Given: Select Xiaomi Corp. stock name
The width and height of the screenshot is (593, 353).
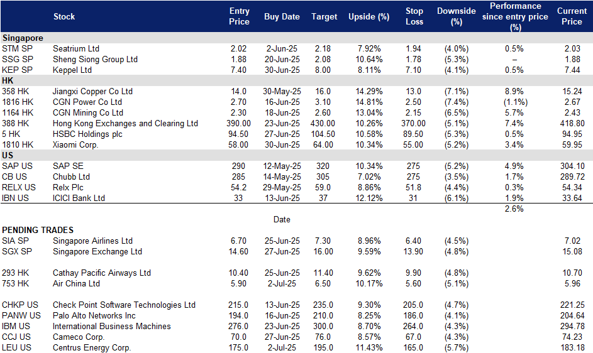Looking at the screenshot, I should [x=75, y=144].
